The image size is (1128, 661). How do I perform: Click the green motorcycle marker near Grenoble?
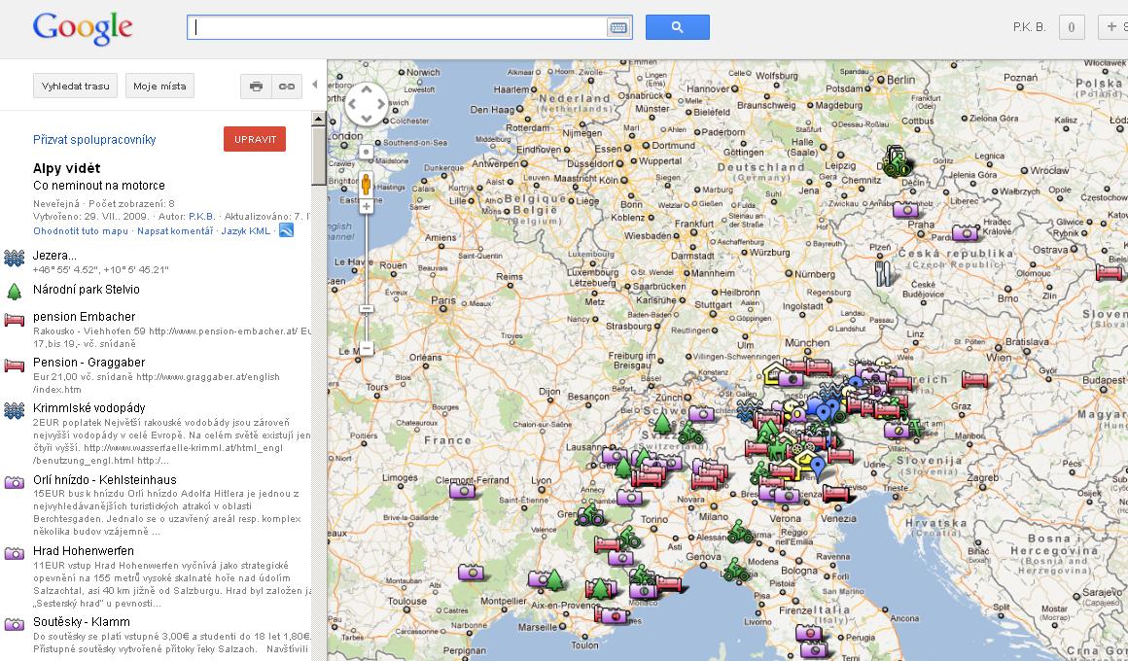(x=590, y=514)
